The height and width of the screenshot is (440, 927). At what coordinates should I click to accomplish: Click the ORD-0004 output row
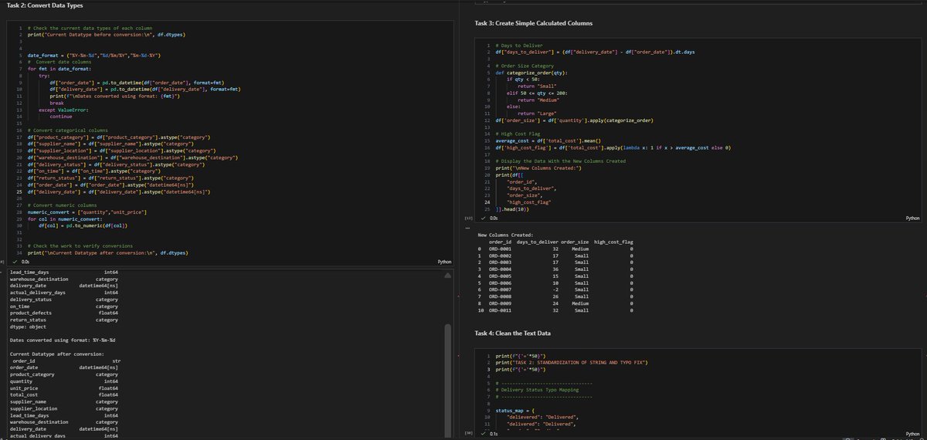click(556, 269)
